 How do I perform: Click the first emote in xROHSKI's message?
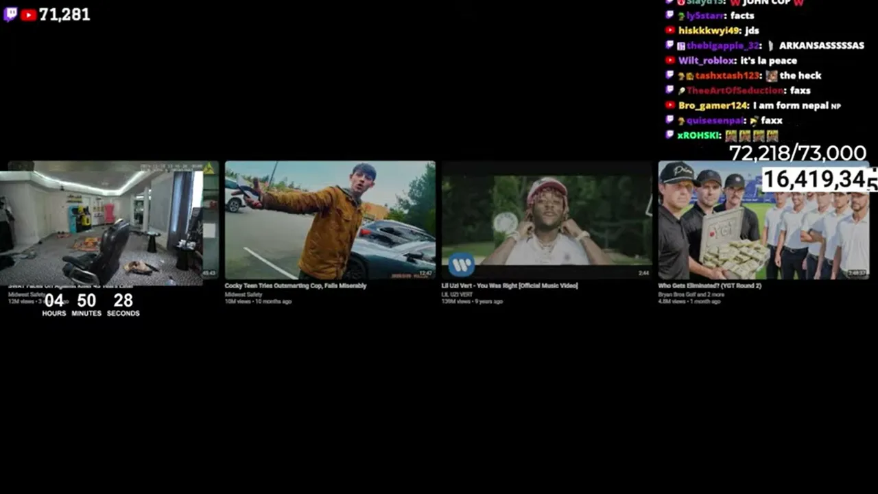pos(731,136)
